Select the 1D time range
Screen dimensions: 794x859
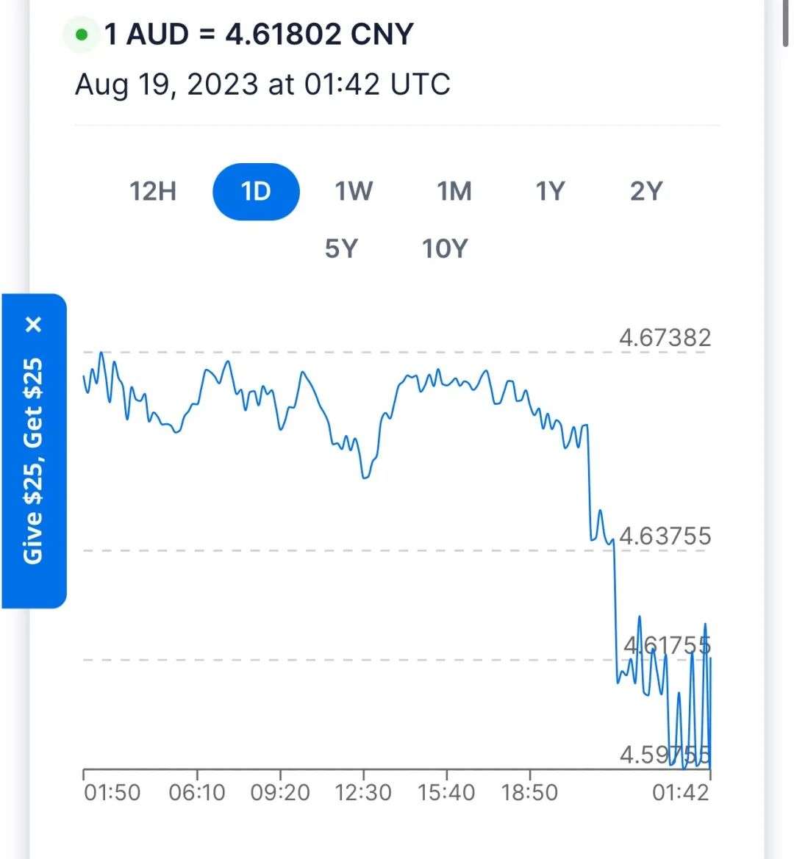tap(256, 192)
